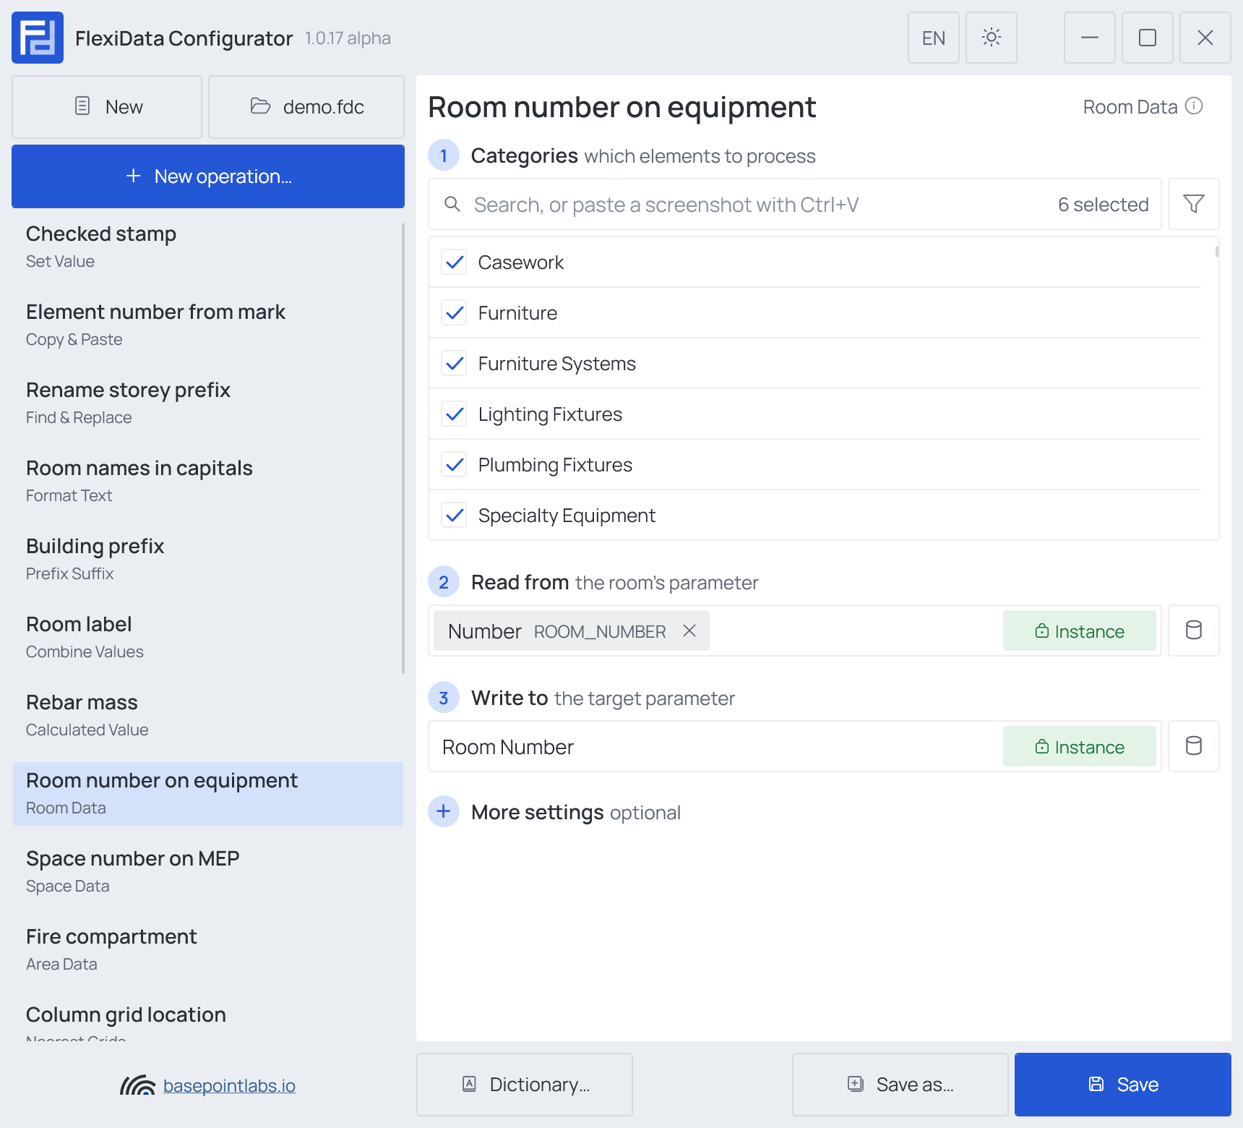This screenshot has height=1128, width=1243.
Task: Toggle Instance button in Write to row
Action: tap(1080, 746)
